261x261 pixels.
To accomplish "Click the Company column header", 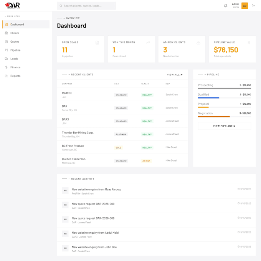I will (67, 84).
